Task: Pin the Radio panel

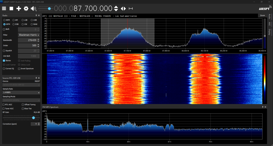Action: (36, 16)
